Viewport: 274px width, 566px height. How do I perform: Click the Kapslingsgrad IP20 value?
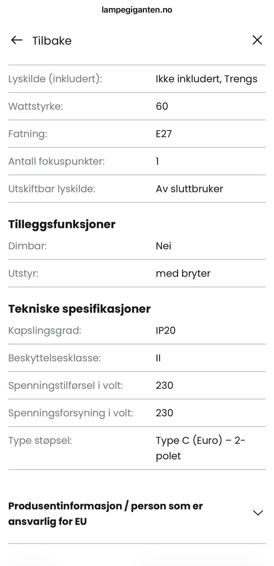click(x=166, y=330)
